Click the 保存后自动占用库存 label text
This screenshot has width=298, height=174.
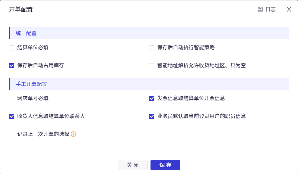tap(41, 66)
